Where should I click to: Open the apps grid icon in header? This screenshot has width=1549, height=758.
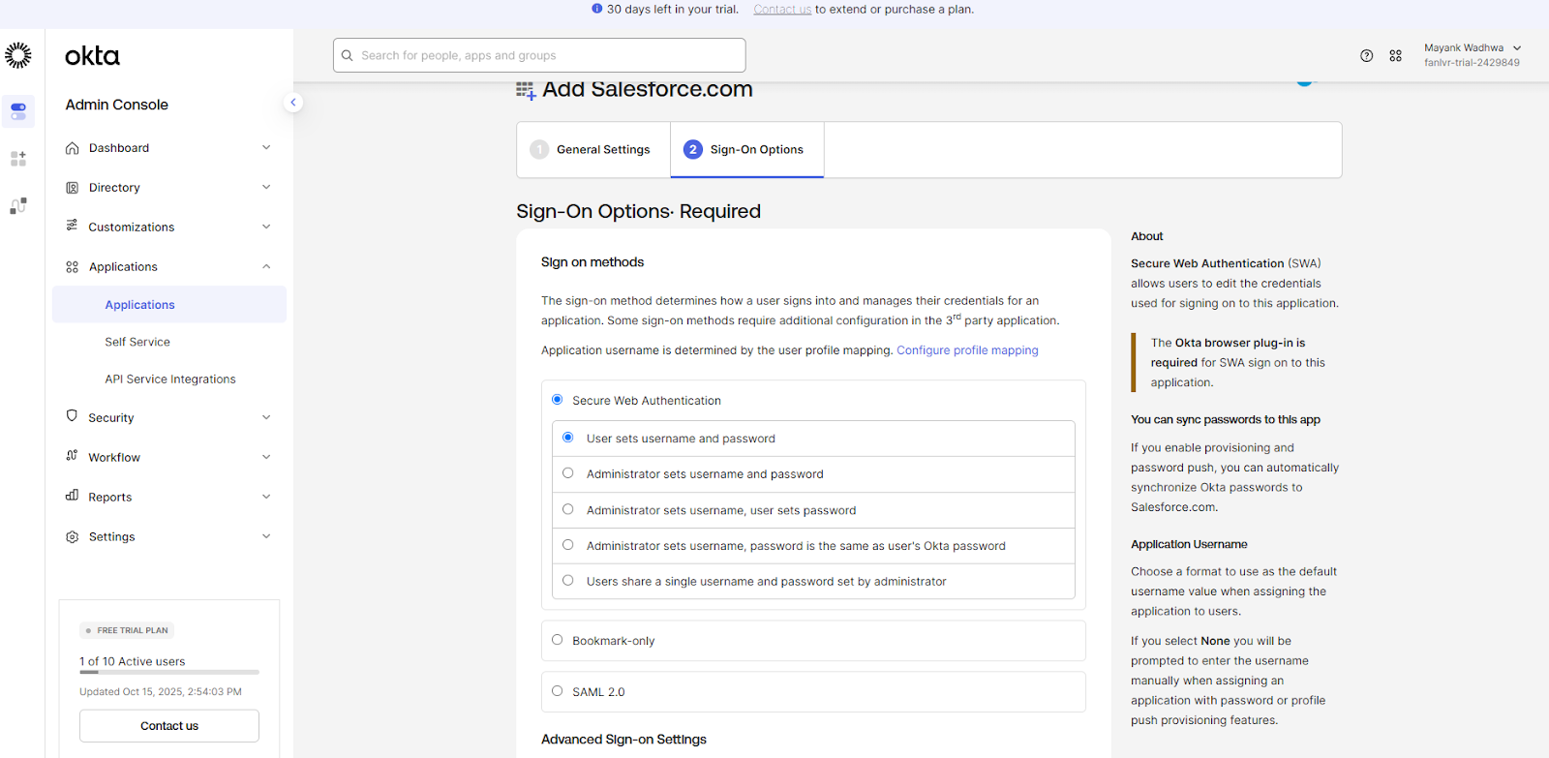(1395, 56)
